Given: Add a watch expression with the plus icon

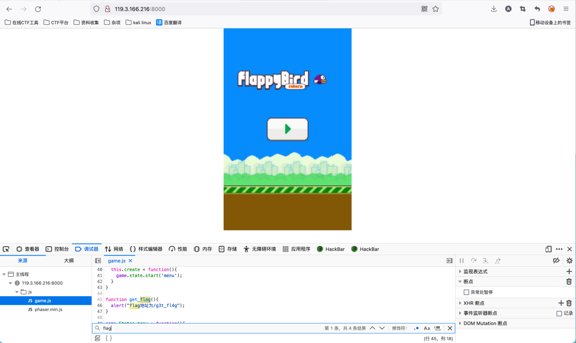Looking at the screenshot, I should pos(569,271).
